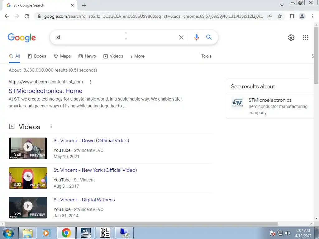This screenshot has height=239, width=319.
Task: Open the form-fields app in taskbar
Action: (x=105, y=233)
